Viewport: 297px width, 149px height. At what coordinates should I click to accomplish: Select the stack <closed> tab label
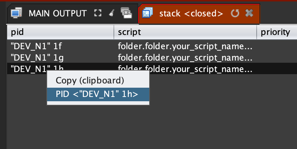(191, 14)
